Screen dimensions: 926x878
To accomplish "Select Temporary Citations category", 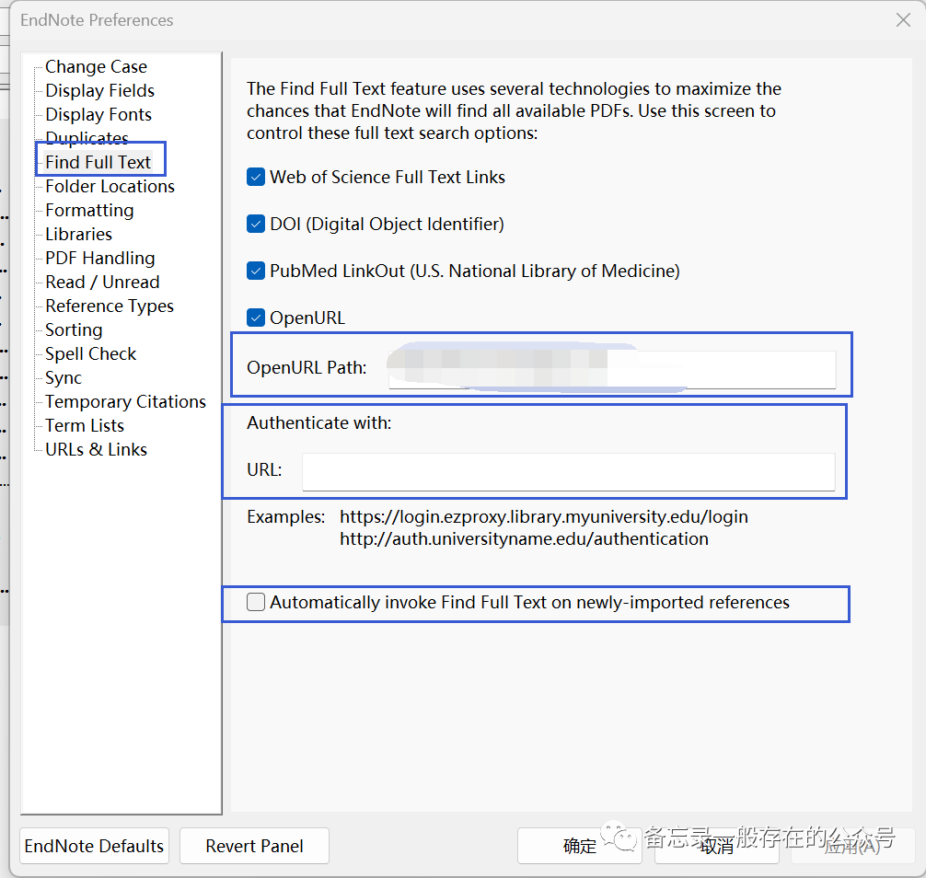I will (x=126, y=401).
